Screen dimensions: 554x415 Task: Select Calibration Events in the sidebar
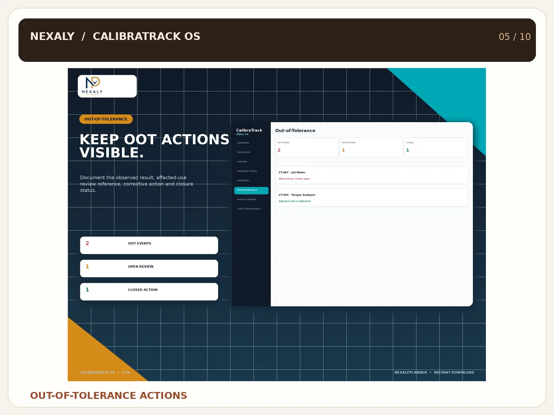247,171
